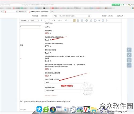This screenshot has height=114, width=134.
Task: Open the 合并任务栏按钮 dropdown
Action: pyautogui.click(x=65, y=91)
